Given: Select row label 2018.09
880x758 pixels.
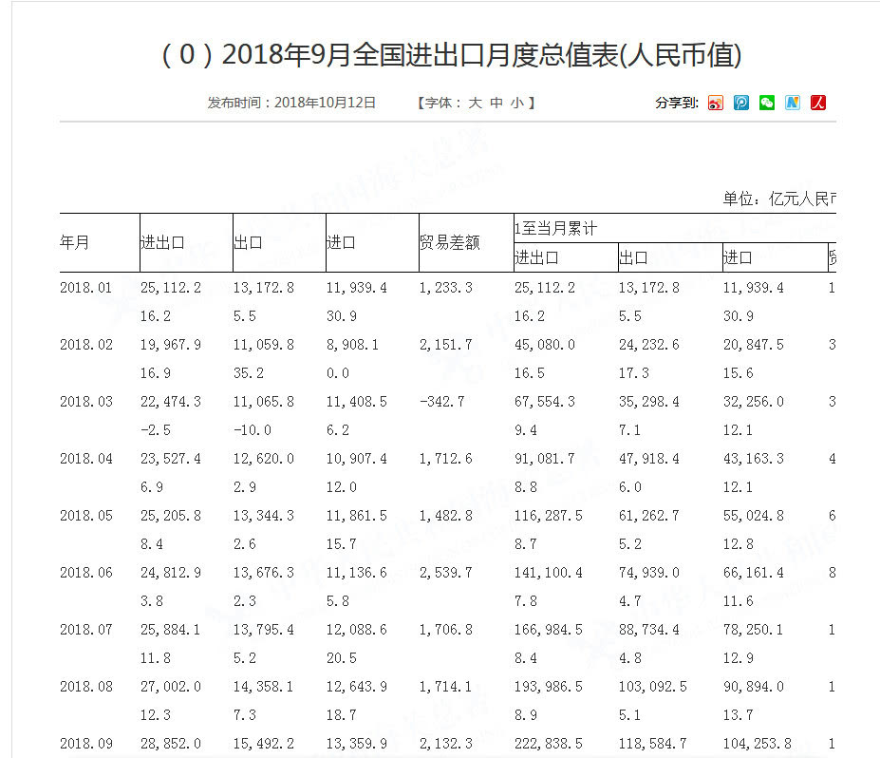Looking at the screenshot, I should click(x=86, y=744).
